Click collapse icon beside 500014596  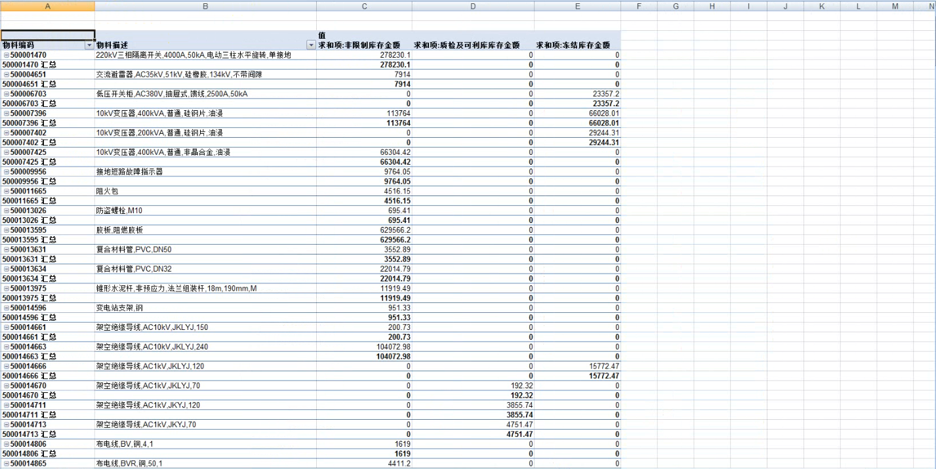click(7, 308)
